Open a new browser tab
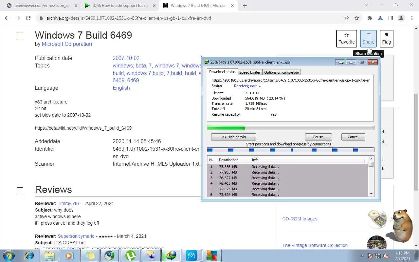This screenshot has height=262, width=419. 245,5
